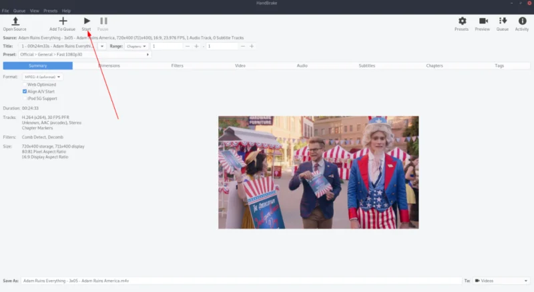The image size is (534, 292).
Task: Click the video preview thumbnail
Action: (318, 172)
